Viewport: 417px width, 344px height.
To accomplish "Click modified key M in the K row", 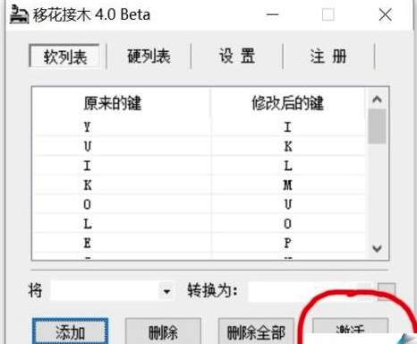I will tap(287, 185).
